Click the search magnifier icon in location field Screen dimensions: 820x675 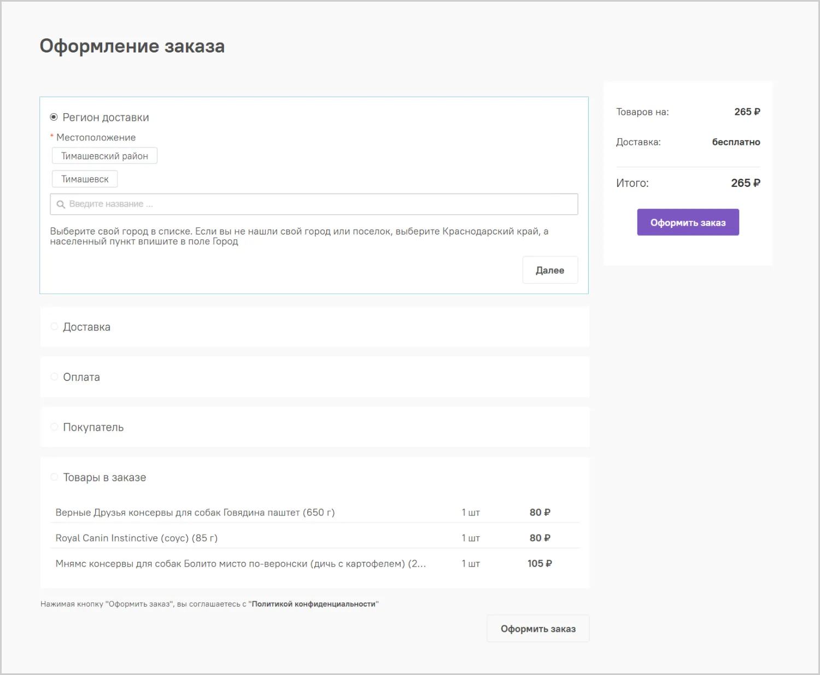tap(61, 204)
